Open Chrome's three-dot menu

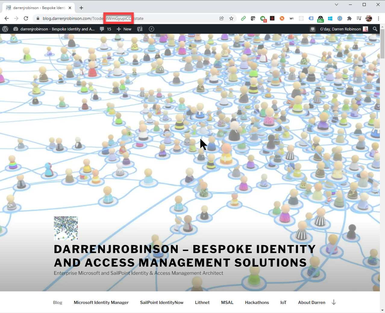point(378,18)
